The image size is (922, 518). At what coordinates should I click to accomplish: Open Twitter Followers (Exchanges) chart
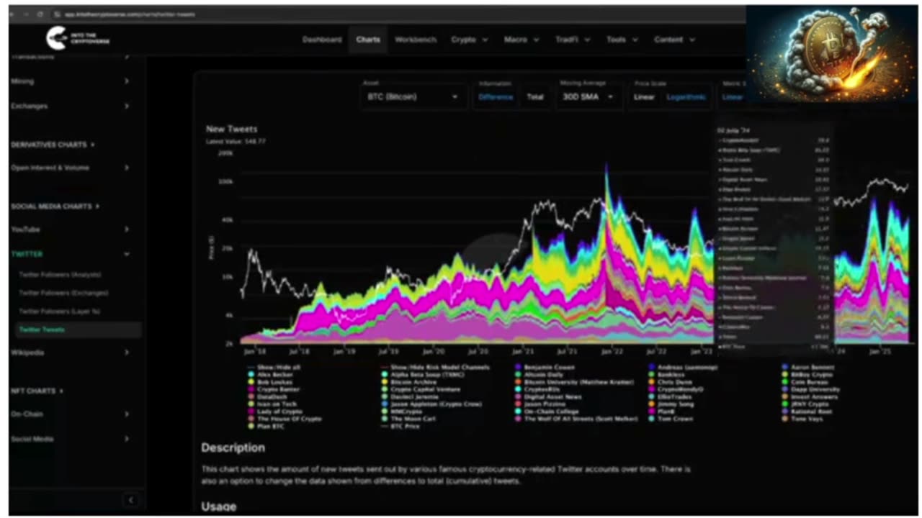[x=63, y=293]
